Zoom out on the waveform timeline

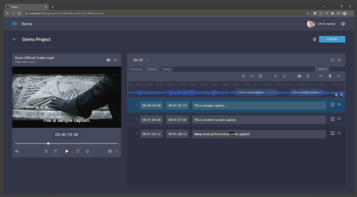[337, 95]
